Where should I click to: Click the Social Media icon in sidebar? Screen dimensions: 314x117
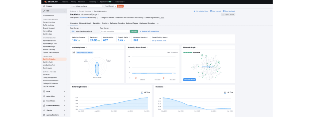coord(44,101)
